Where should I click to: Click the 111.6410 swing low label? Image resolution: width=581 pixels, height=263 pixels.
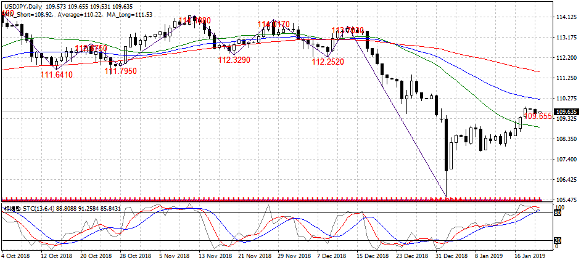click(x=57, y=75)
